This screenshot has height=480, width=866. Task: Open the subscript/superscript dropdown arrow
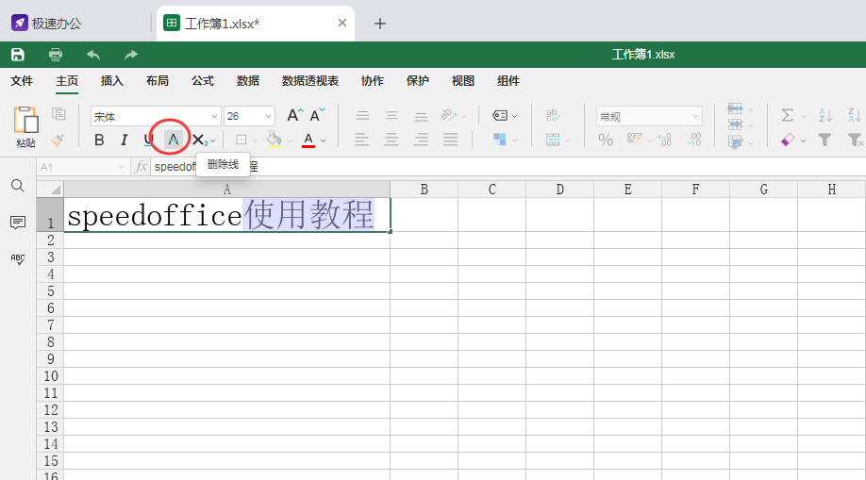213,141
